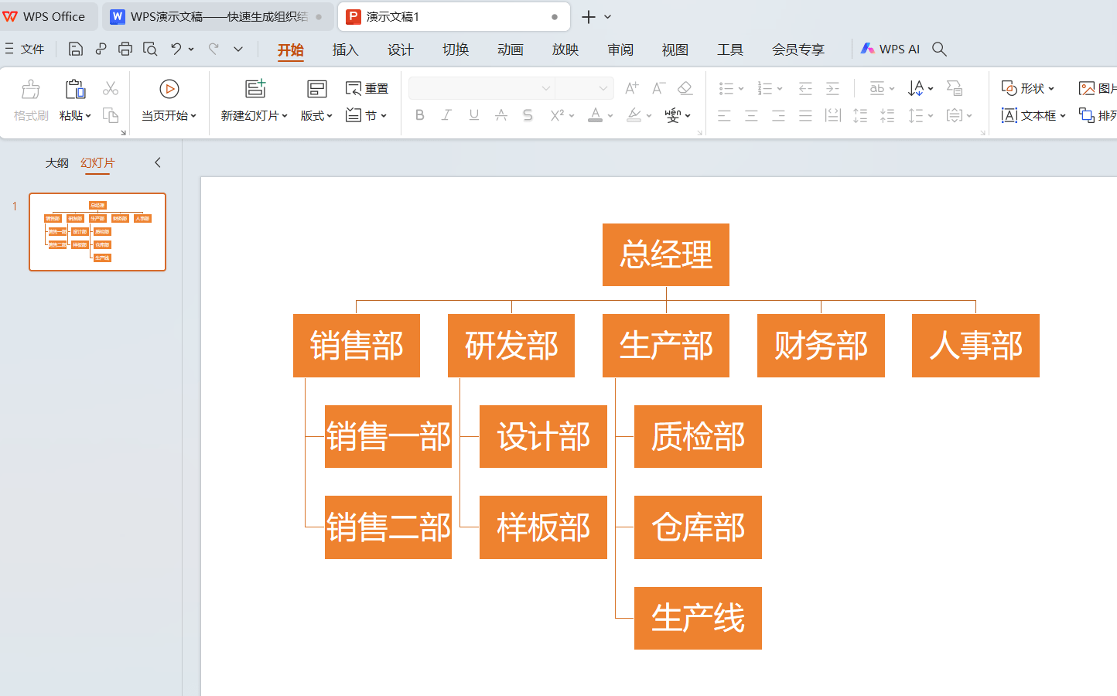Image resolution: width=1117 pixels, height=696 pixels.
Task: Toggle italic formatting
Action: click(x=446, y=114)
